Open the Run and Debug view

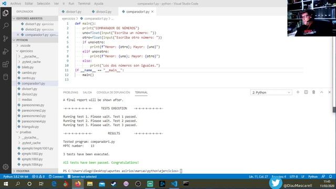point(6,51)
